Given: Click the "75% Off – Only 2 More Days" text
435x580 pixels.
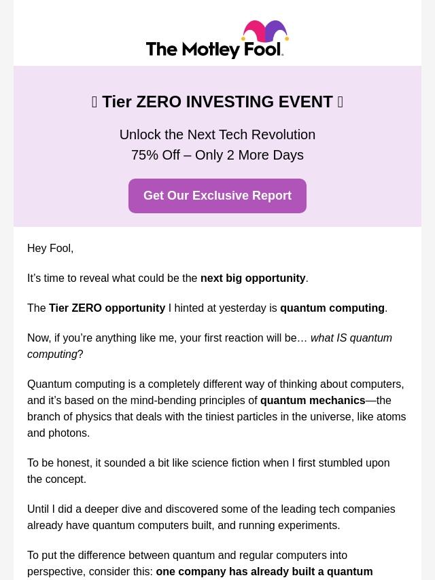Looking at the screenshot, I should [x=217, y=155].
